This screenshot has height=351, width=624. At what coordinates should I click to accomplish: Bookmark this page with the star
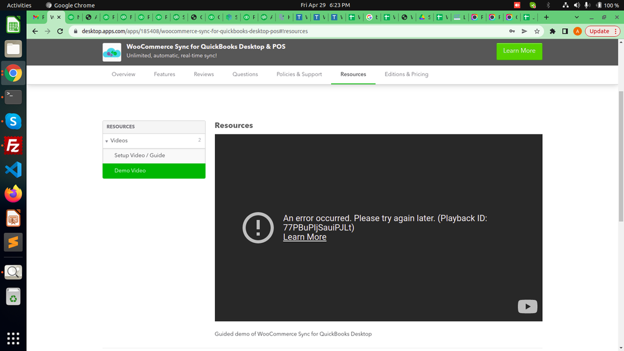(x=537, y=31)
